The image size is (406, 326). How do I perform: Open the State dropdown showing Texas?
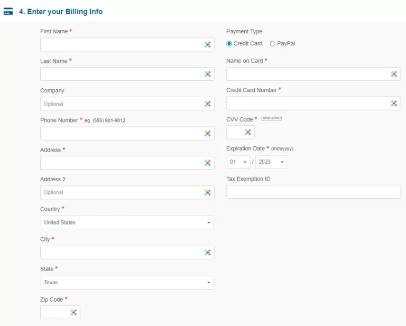(x=127, y=283)
